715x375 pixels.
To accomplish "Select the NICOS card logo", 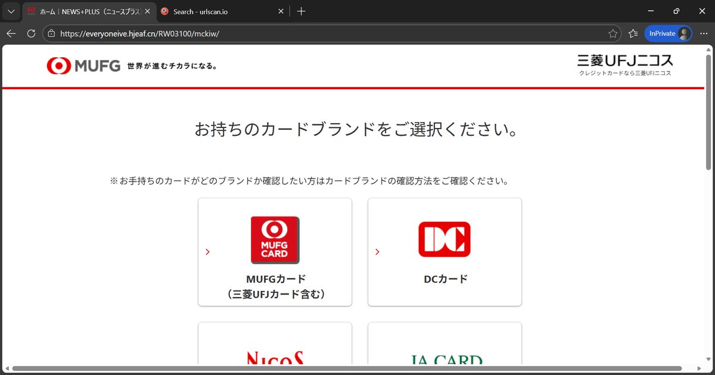I will [275, 357].
